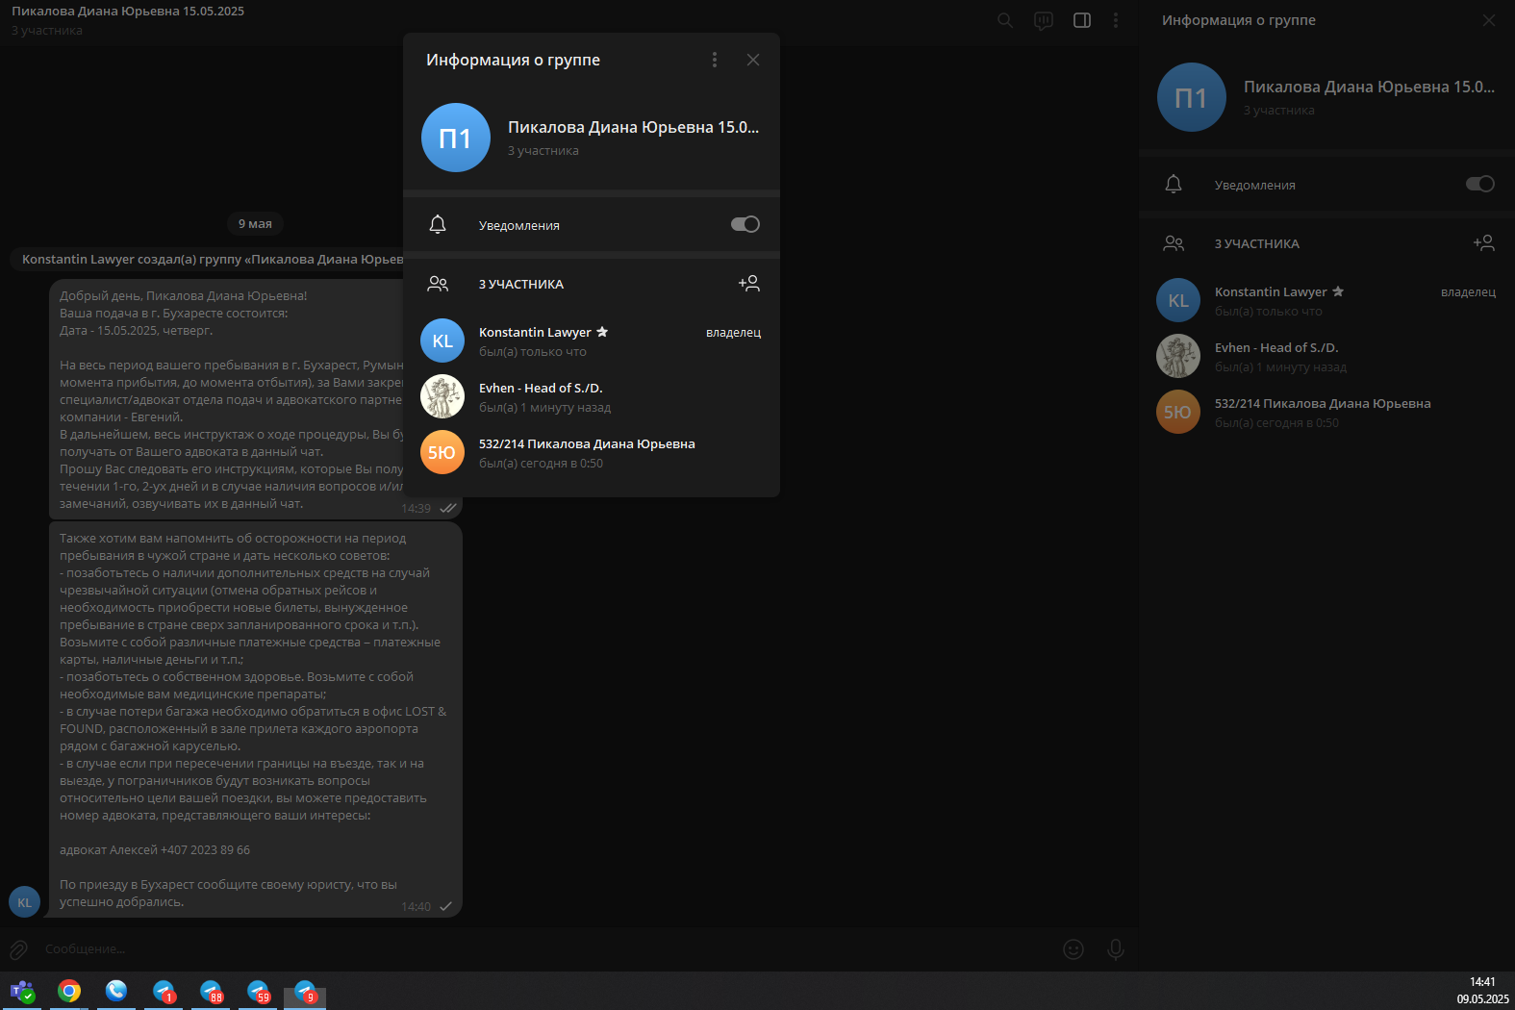Open the group avatar П1 in the popup
The height and width of the screenshot is (1010, 1515).
click(456, 138)
